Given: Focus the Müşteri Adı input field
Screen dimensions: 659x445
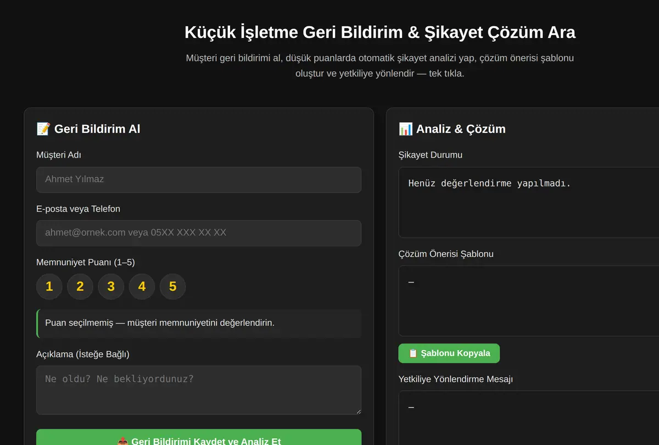Looking at the screenshot, I should tap(199, 179).
